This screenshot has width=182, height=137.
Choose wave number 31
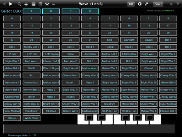pyautogui.click(x=90, y=40)
